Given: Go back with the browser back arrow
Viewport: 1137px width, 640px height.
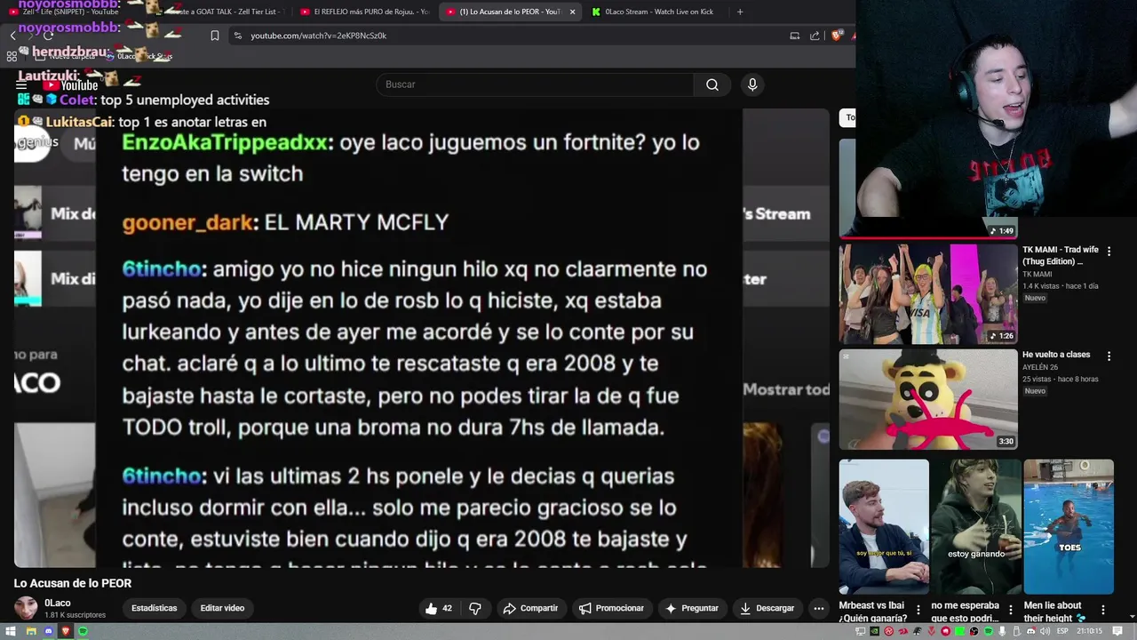Looking at the screenshot, I should 12,36.
